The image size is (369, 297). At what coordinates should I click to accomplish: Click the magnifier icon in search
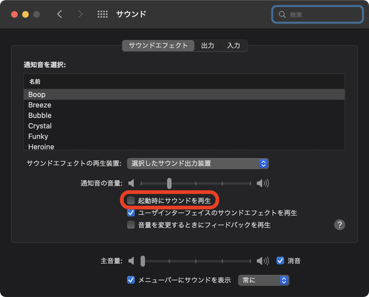282,15
